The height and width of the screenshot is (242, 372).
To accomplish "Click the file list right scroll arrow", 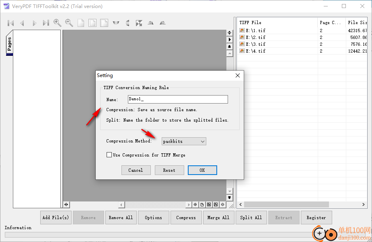I will [364, 204].
